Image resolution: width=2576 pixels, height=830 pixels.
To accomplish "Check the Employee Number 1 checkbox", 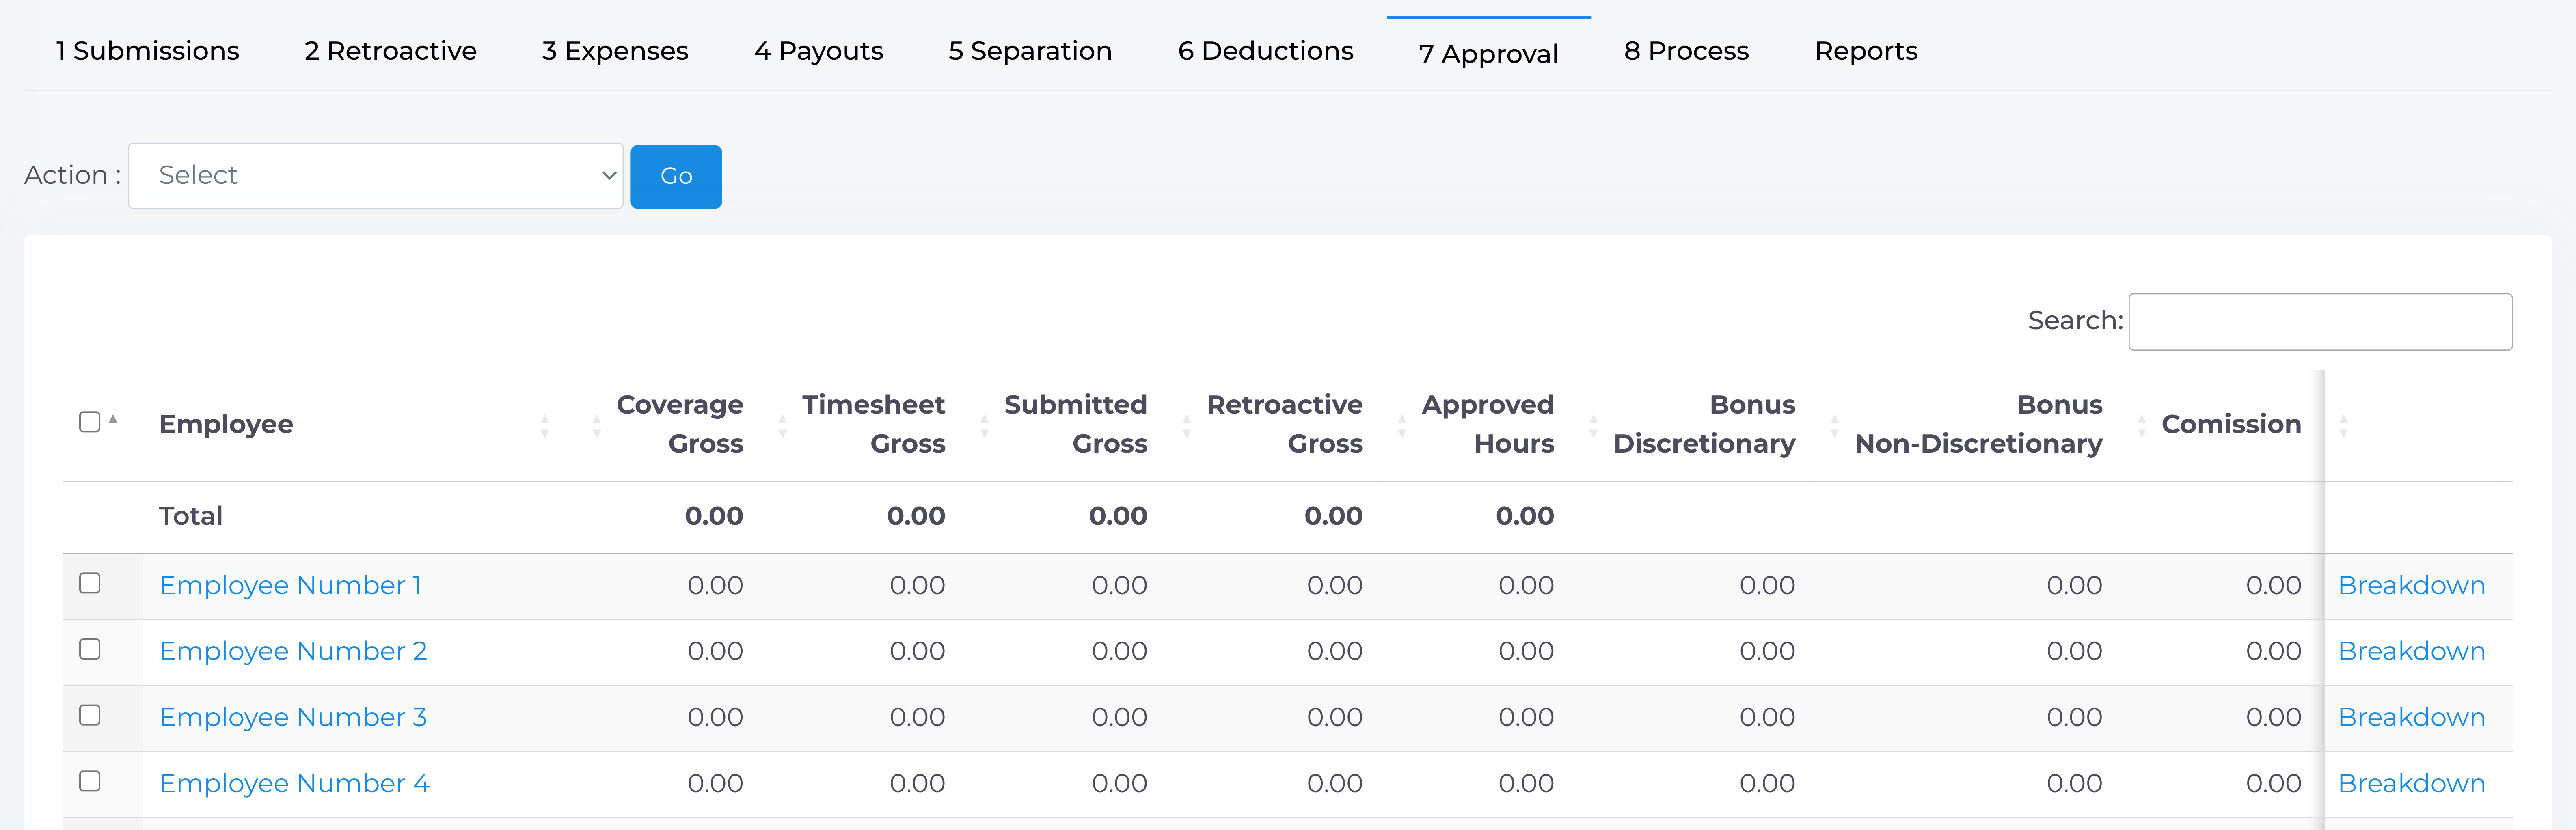I will click(90, 583).
